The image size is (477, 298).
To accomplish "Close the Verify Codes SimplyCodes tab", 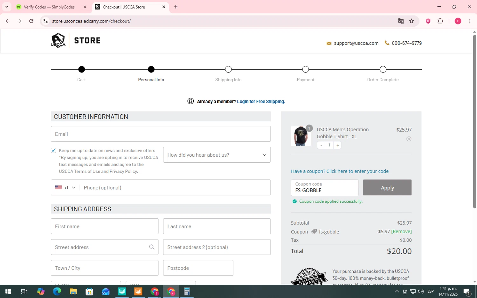I will click(85, 7).
